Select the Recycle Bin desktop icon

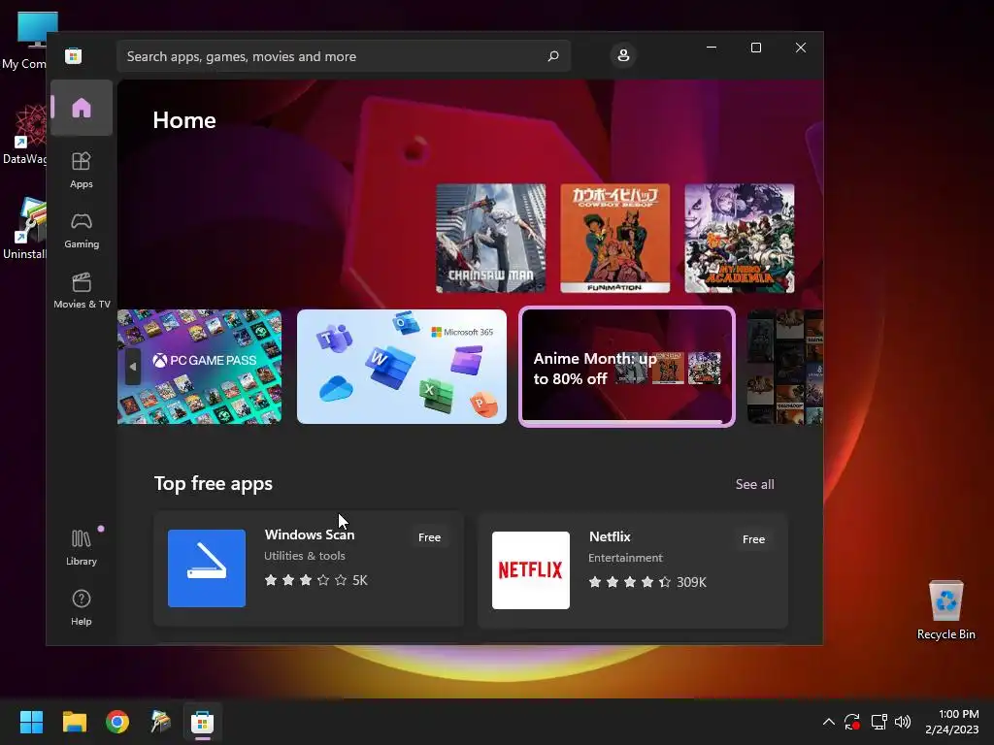pyautogui.click(x=945, y=611)
